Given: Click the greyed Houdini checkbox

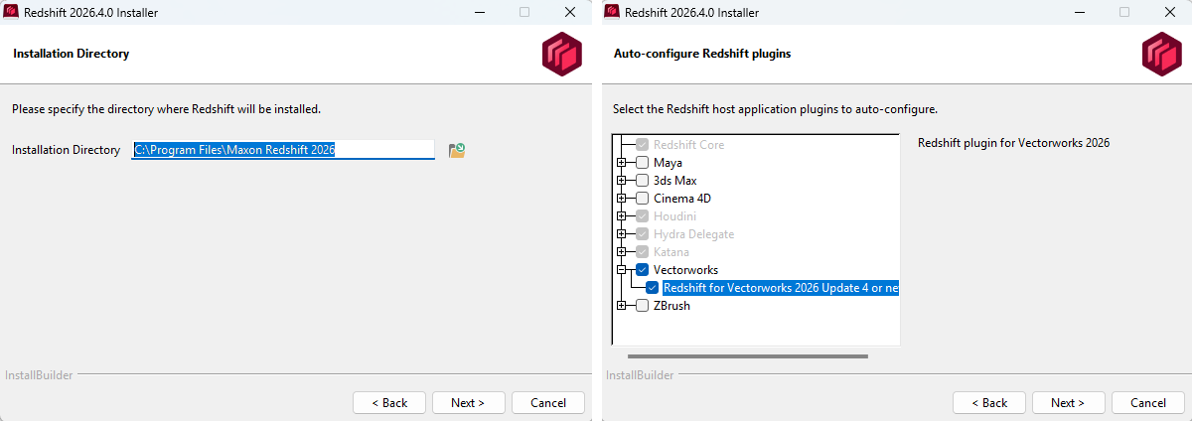Looking at the screenshot, I should point(642,216).
